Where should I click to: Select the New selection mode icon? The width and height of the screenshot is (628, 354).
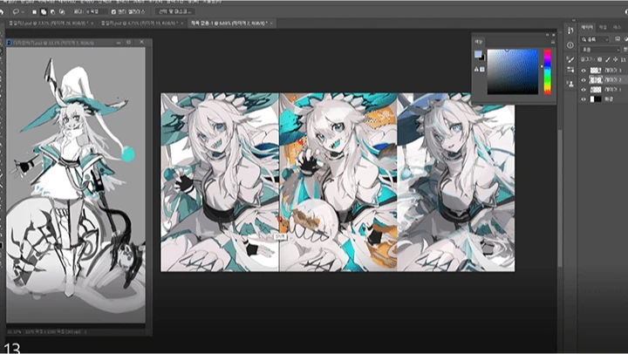pyautogui.click(x=34, y=12)
